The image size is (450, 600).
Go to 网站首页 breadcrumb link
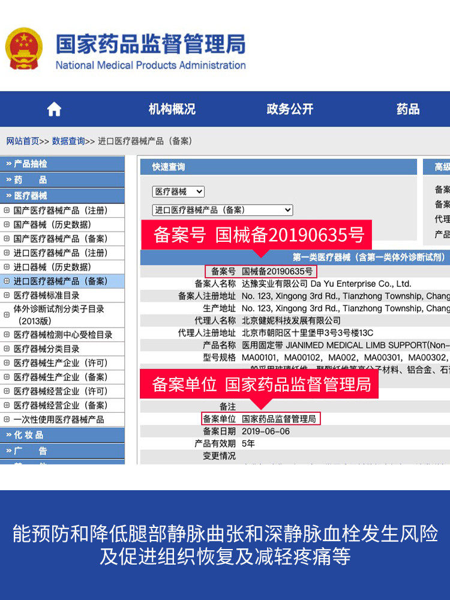pyautogui.click(x=23, y=141)
